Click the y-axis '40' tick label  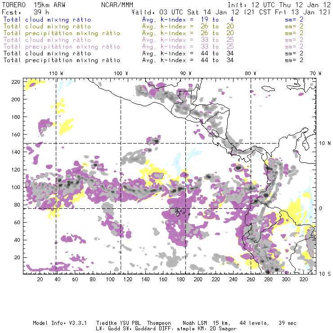pyautogui.click(x=17, y=240)
